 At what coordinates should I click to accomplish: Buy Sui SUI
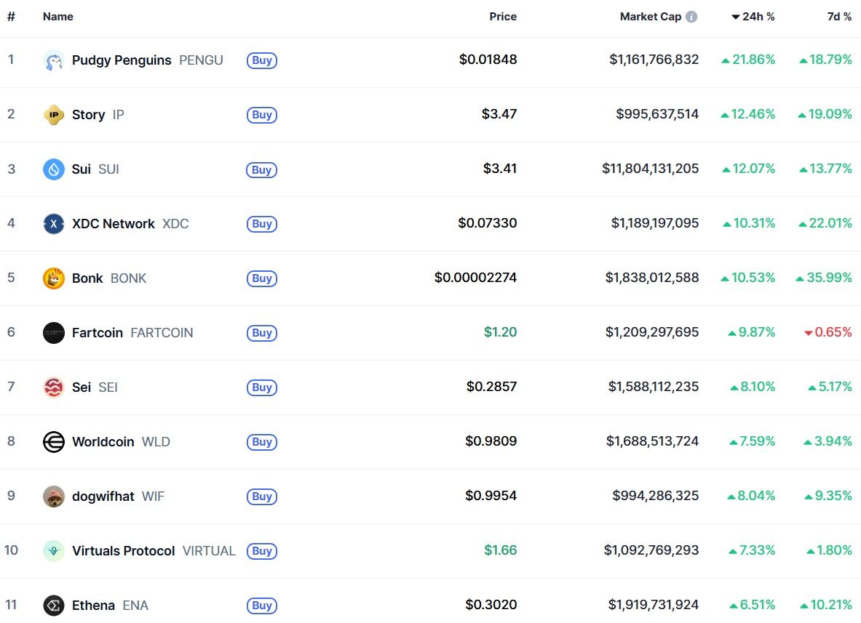click(262, 169)
